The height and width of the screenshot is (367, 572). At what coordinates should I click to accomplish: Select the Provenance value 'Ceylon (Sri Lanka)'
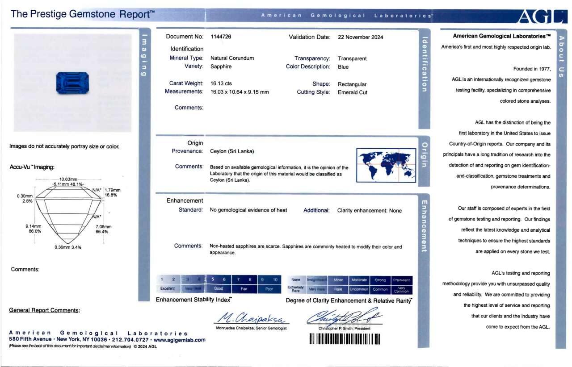pos(232,151)
